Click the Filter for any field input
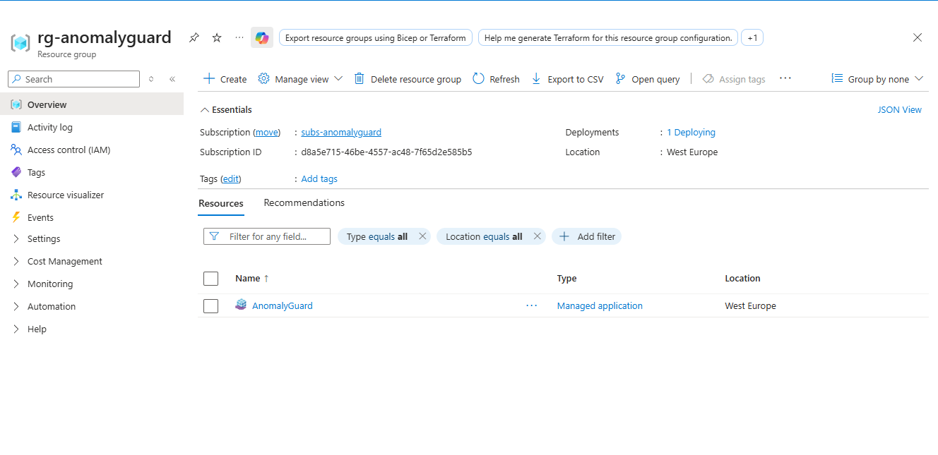The height and width of the screenshot is (455, 938). tap(267, 237)
